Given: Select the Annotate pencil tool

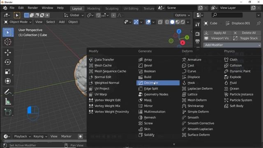Looking at the screenshot, I should point(8,92).
